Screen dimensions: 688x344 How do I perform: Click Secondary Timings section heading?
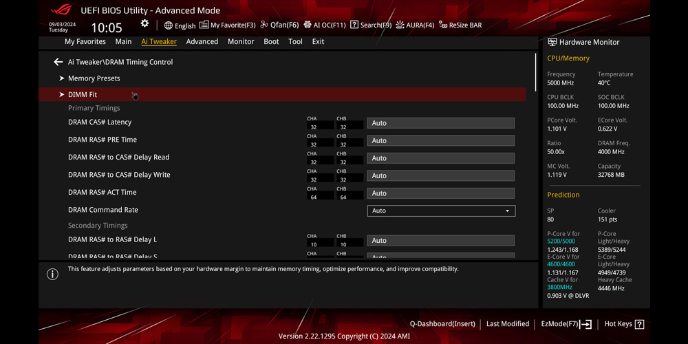[98, 226]
